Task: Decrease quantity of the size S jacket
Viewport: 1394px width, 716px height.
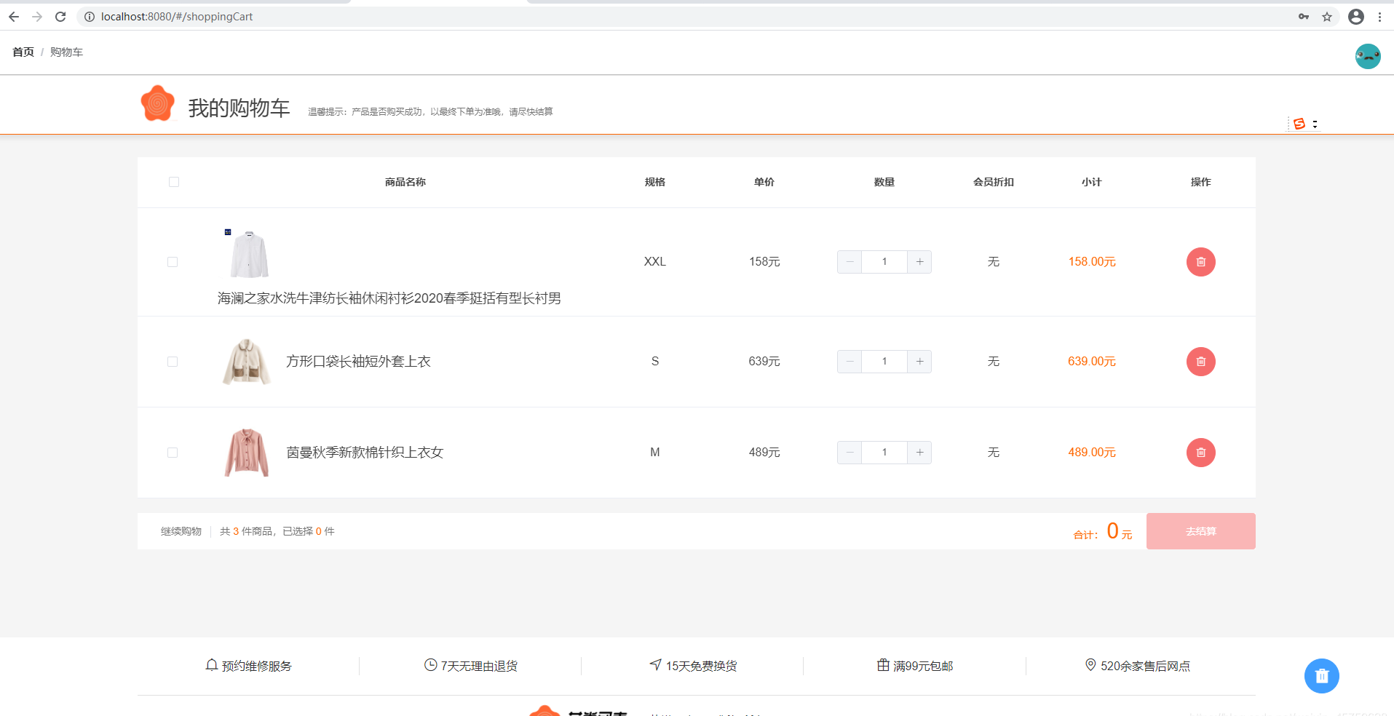Action: pos(850,362)
